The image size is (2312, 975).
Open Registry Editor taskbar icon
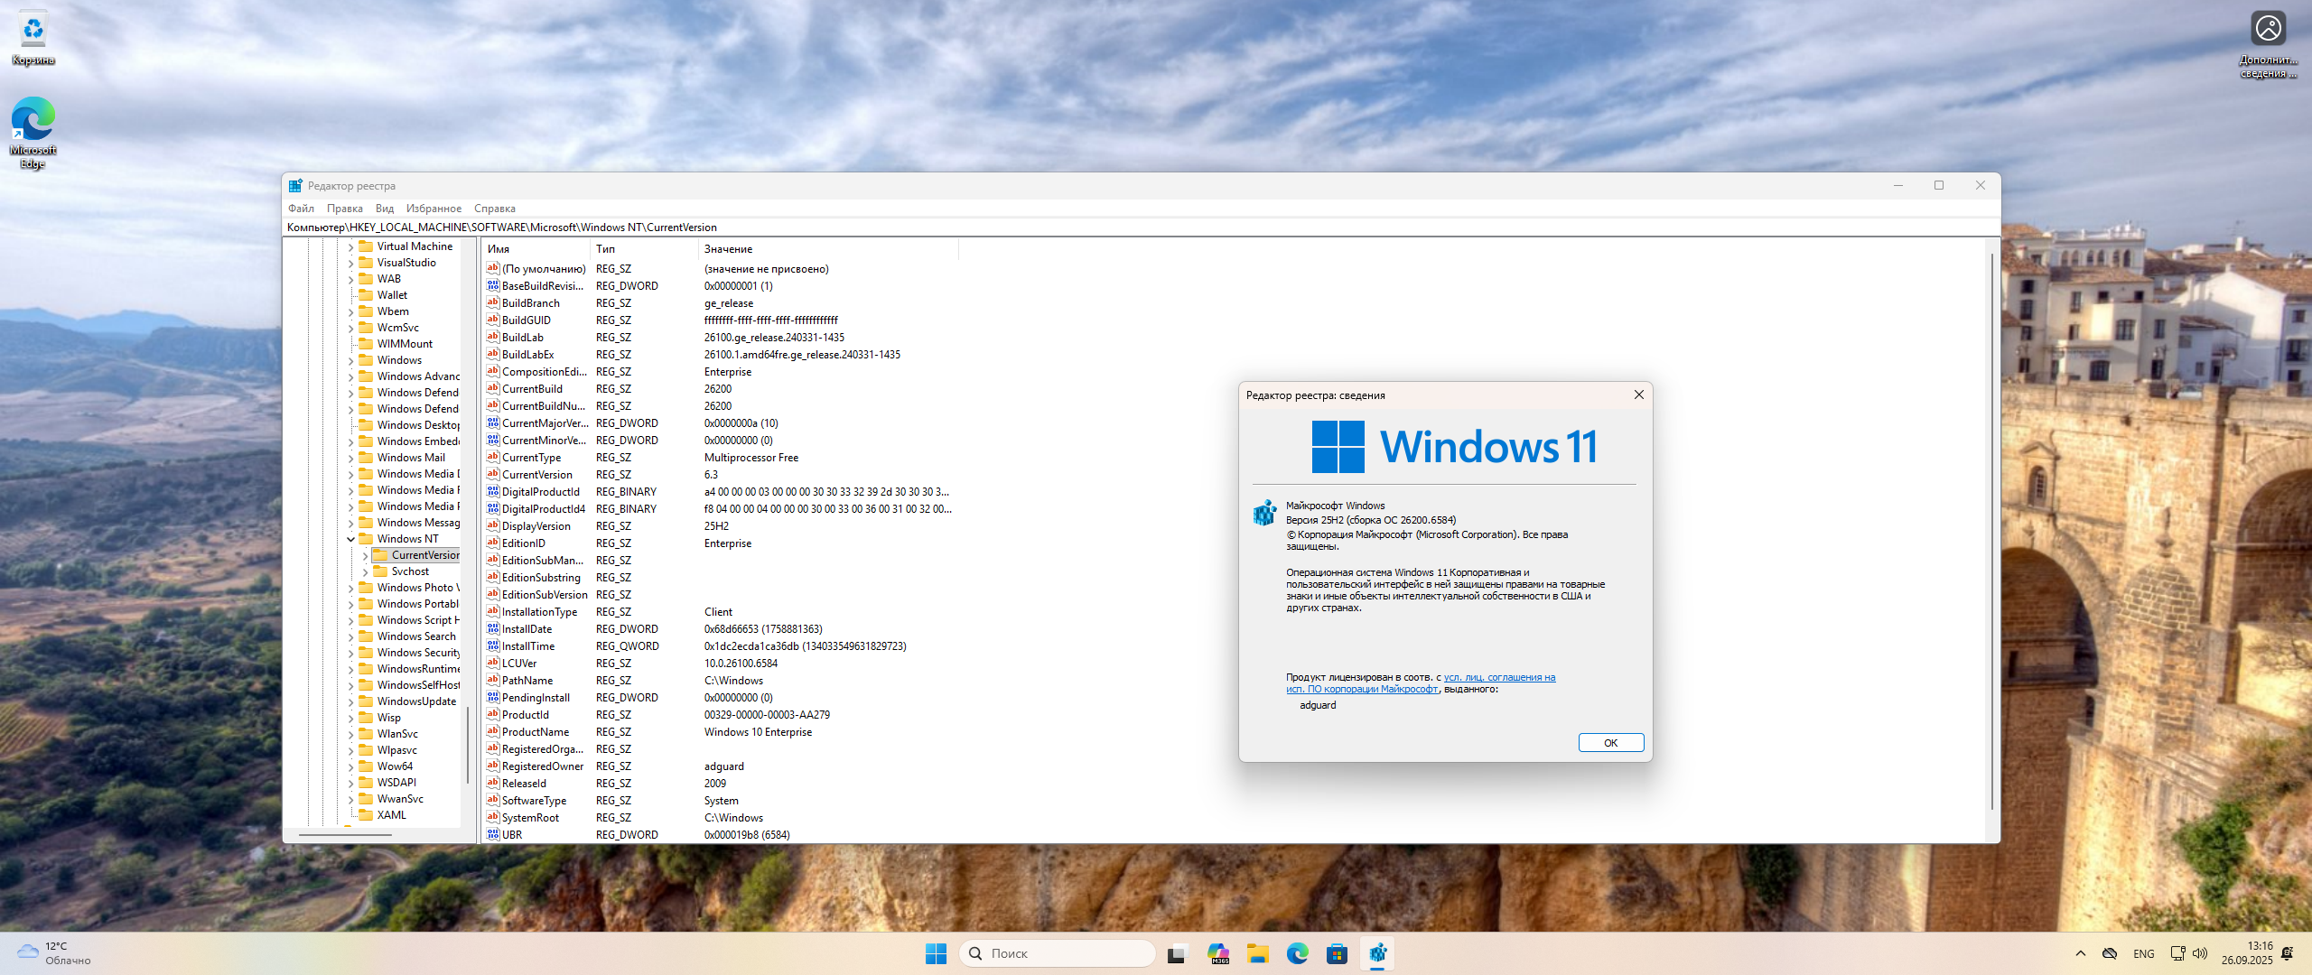click(1377, 953)
